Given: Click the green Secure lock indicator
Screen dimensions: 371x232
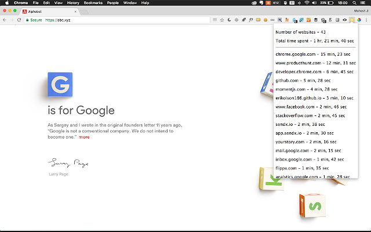Looking at the screenshot, I should 34,20.
